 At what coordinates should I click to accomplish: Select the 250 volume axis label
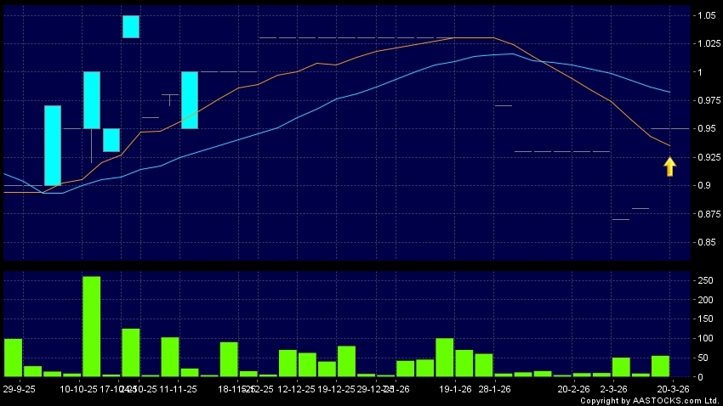coord(705,280)
